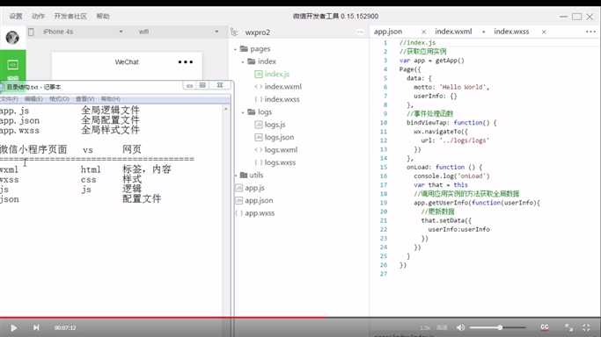Close the app.json editor tab
The width and height of the screenshot is (601, 337).
click(423, 32)
